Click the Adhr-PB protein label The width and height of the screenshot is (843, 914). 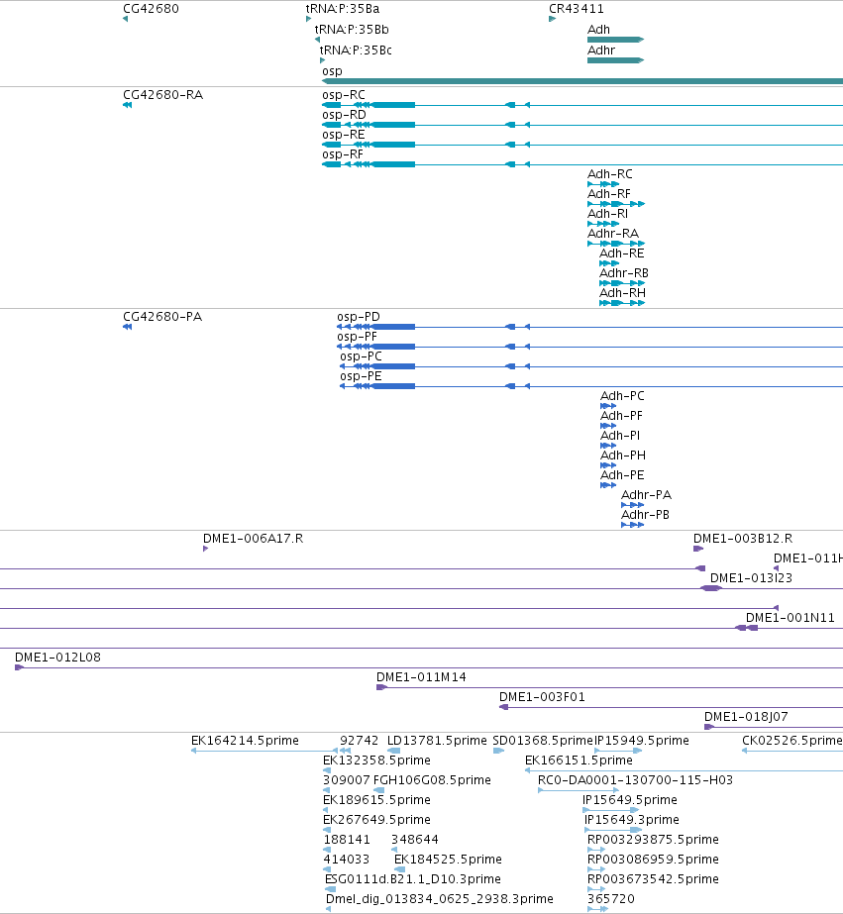coord(645,515)
